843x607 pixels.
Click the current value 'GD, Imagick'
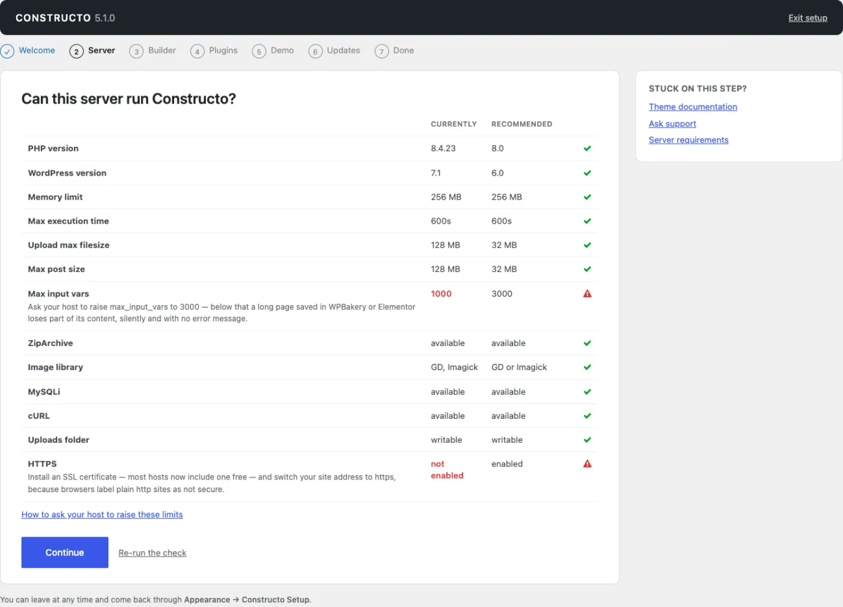pyautogui.click(x=454, y=368)
